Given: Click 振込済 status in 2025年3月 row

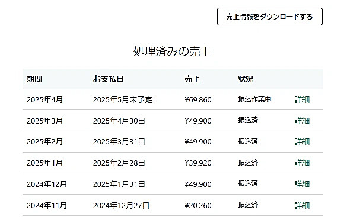Looking at the screenshot, I should point(248,120).
